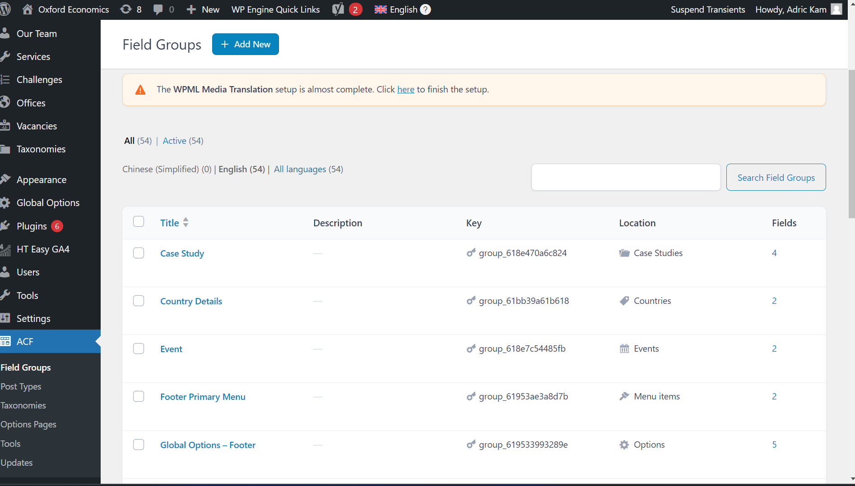Screen dimensions: 855x486
Task: Open Oxford Economics site home icon
Action: (28, 9)
